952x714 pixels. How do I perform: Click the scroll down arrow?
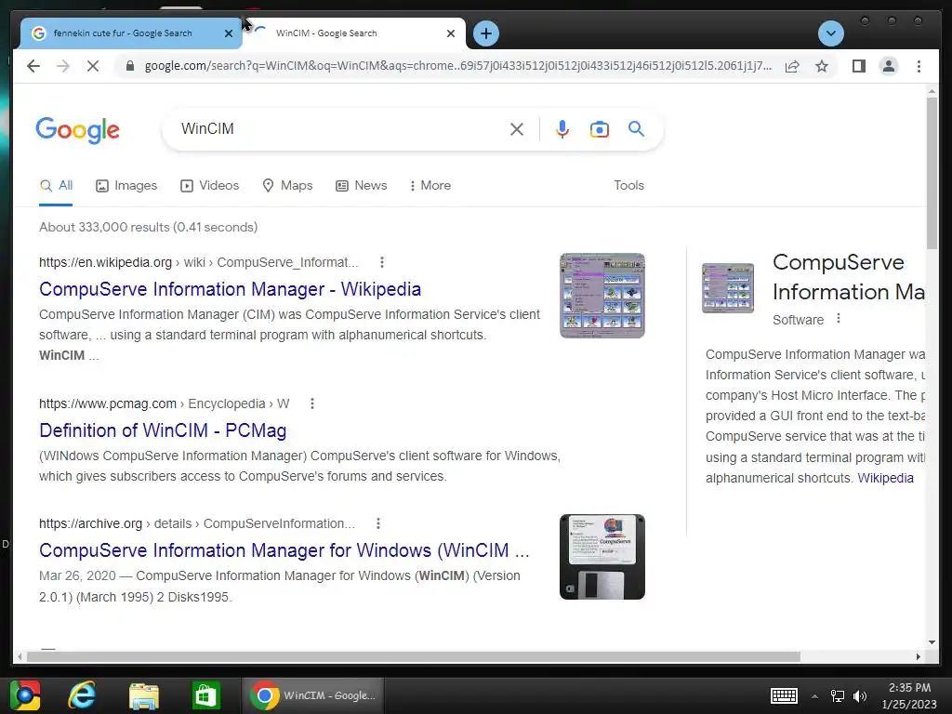click(932, 642)
